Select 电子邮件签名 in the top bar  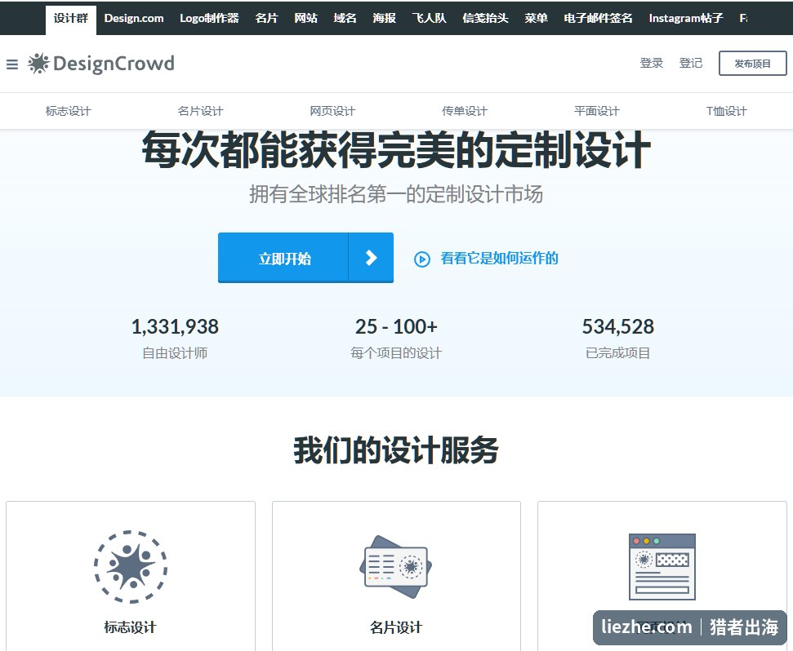pyautogui.click(x=599, y=18)
